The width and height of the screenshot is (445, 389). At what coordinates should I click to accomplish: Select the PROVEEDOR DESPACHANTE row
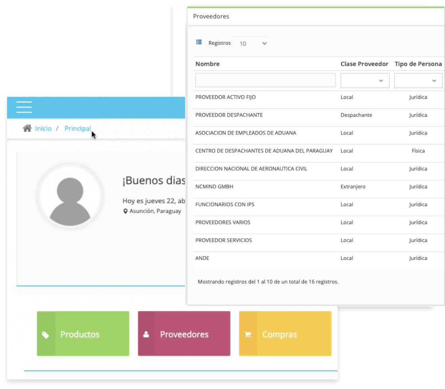[319, 117]
